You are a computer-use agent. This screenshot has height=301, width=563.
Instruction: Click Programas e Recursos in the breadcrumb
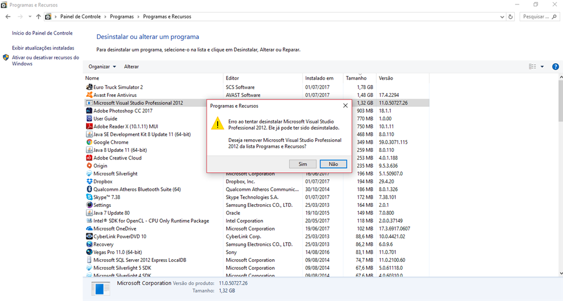coord(167,17)
